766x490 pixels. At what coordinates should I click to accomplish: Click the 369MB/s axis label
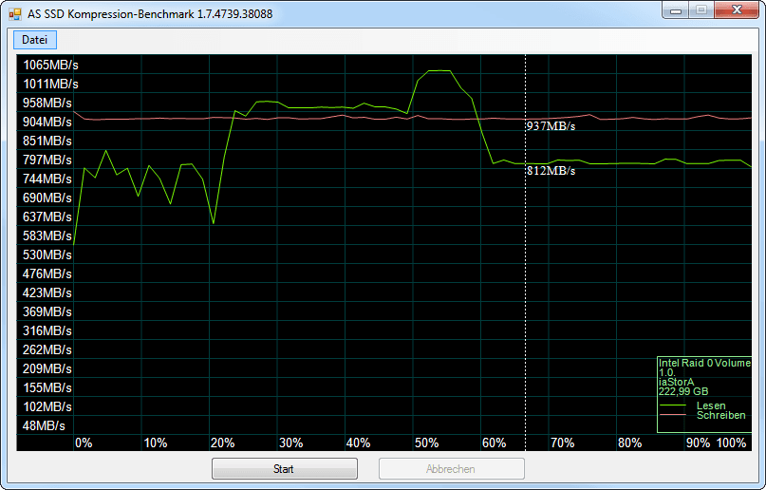pyautogui.click(x=47, y=312)
